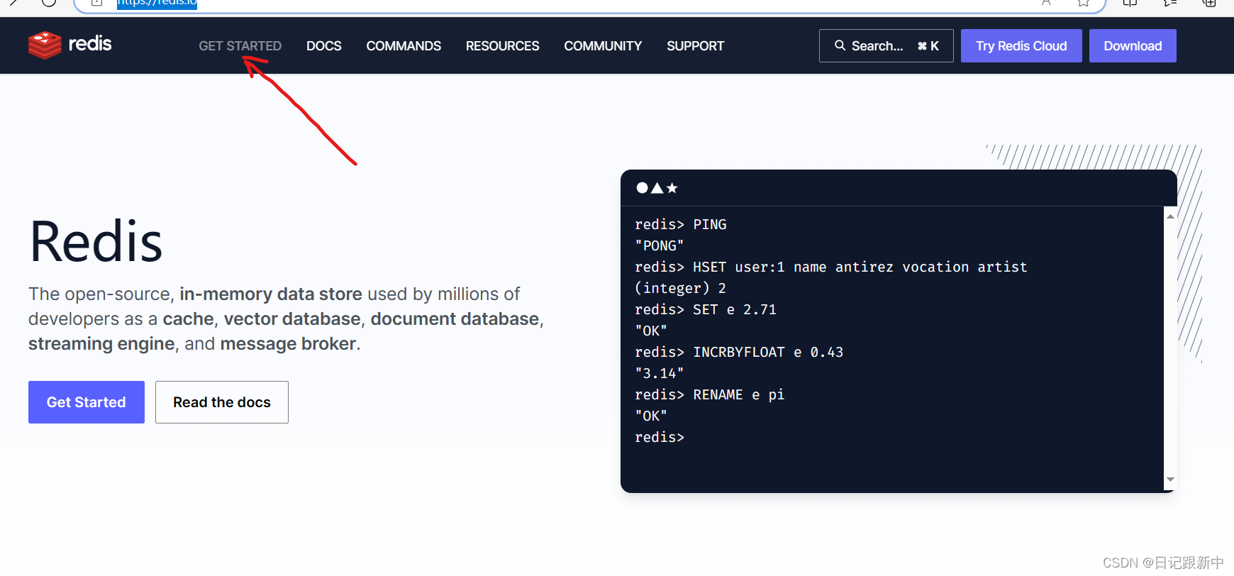This screenshot has height=576, width=1234.
Task: Click the triangle icon in terminal header
Action: coord(657,188)
